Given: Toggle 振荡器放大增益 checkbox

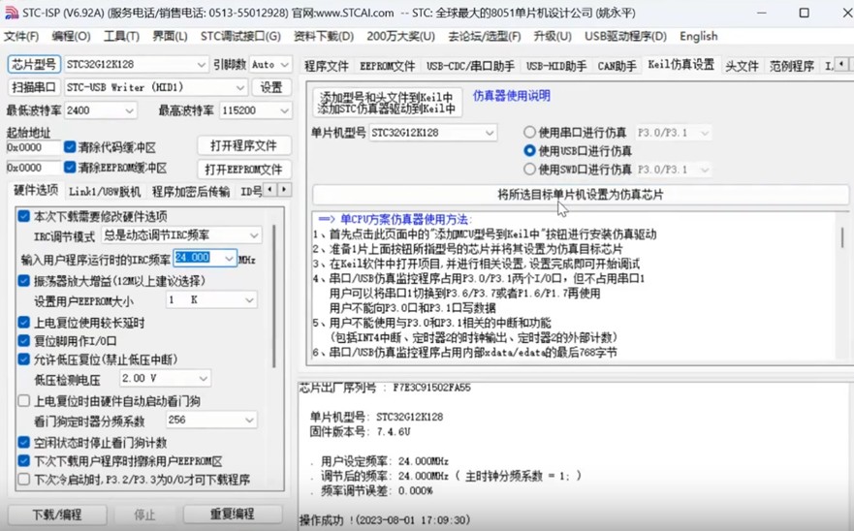Looking at the screenshot, I should coord(24,280).
